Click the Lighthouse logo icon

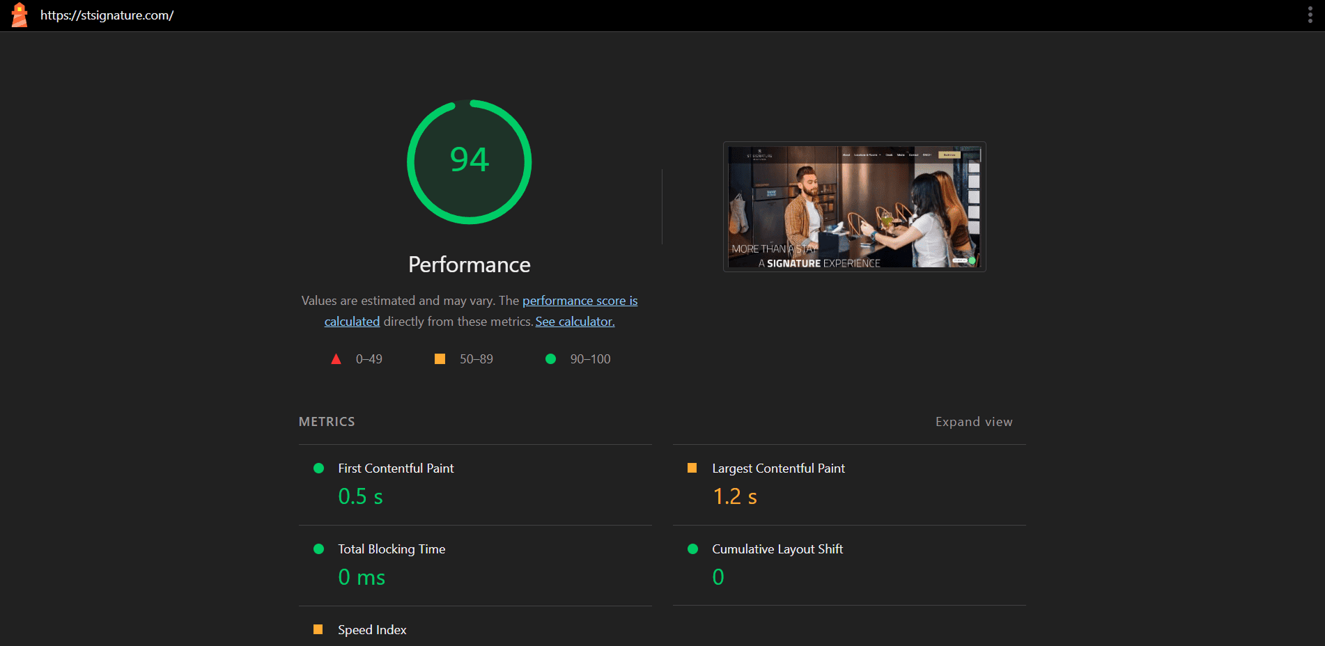[20, 15]
